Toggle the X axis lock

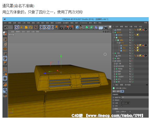coord(42,27)
